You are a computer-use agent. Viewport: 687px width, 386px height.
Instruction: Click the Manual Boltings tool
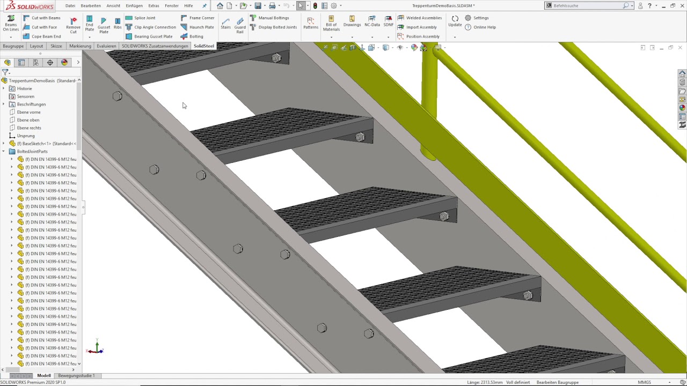tap(269, 18)
